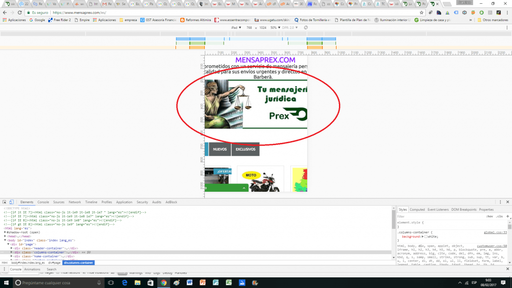The width and height of the screenshot is (512, 288).
Task: Close the console drawer
Action: [x=508, y=269]
